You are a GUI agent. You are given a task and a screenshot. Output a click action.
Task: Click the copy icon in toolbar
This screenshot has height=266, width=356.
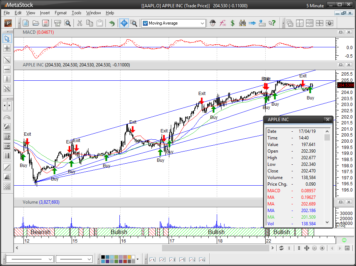click(x=90, y=23)
